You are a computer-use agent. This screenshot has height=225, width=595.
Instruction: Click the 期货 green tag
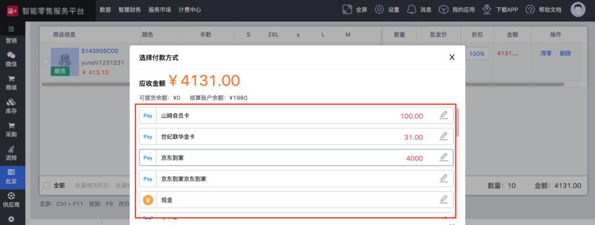60,71
